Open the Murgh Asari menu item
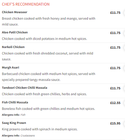Image resolution: width=125 pixels, height=140 pixels. pyautogui.click(x=11, y=68)
